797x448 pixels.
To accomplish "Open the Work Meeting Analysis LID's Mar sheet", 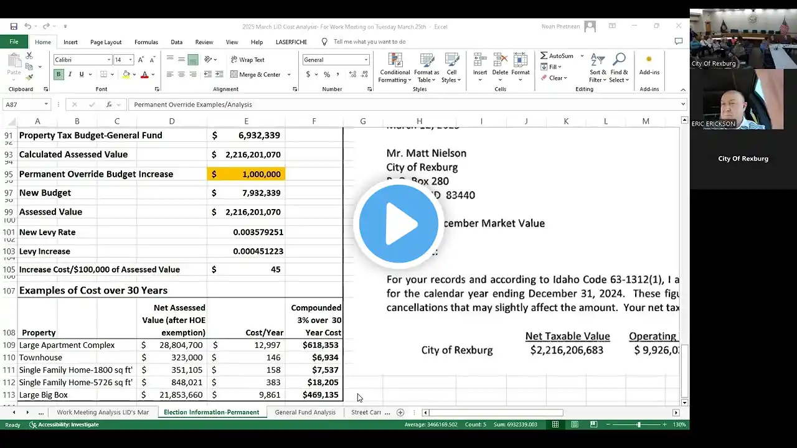I will click(103, 413).
